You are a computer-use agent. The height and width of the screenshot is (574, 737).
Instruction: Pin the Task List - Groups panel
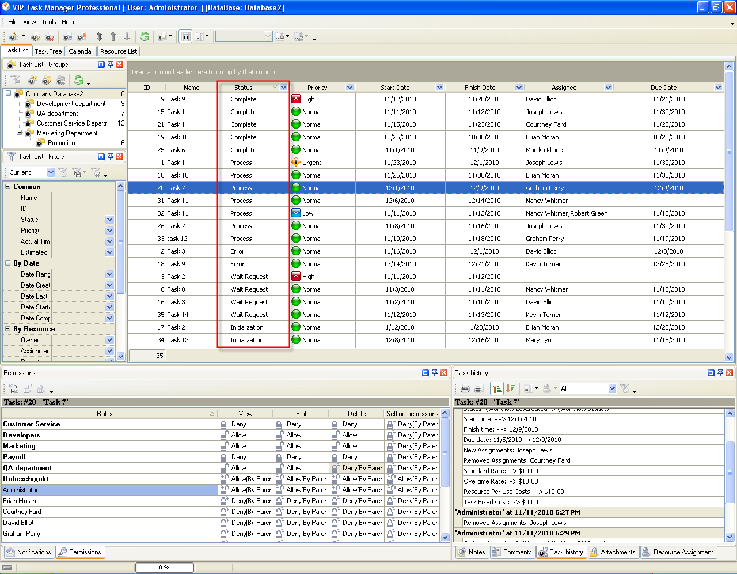pos(111,65)
